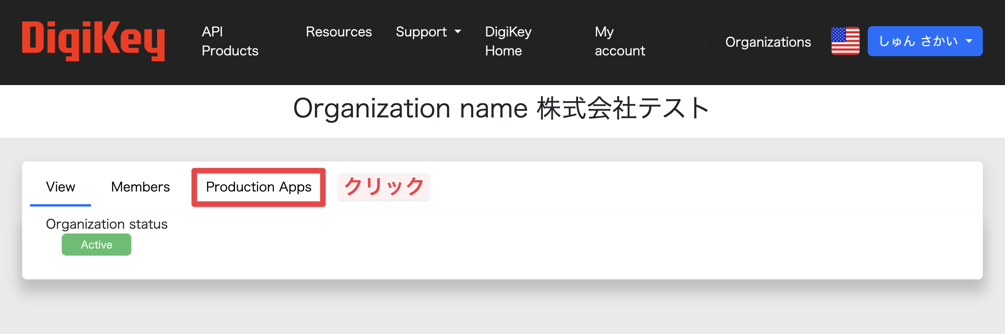1005x334 pixels.
Task: Go to API Products page
Action: pos(229,41)
